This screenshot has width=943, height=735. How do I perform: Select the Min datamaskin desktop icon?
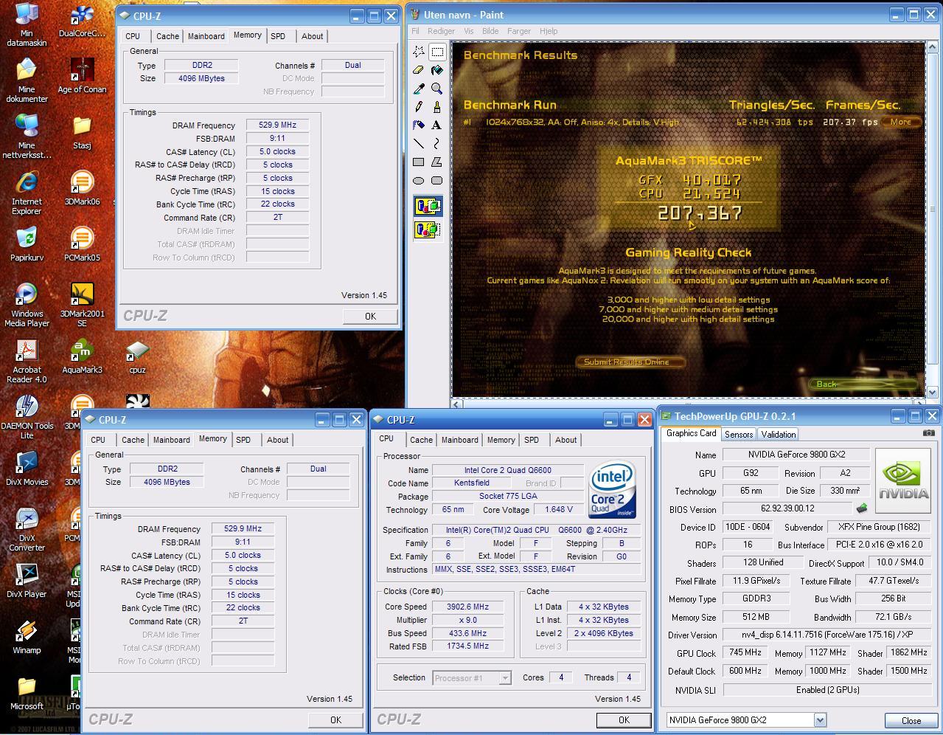(27, 24)
